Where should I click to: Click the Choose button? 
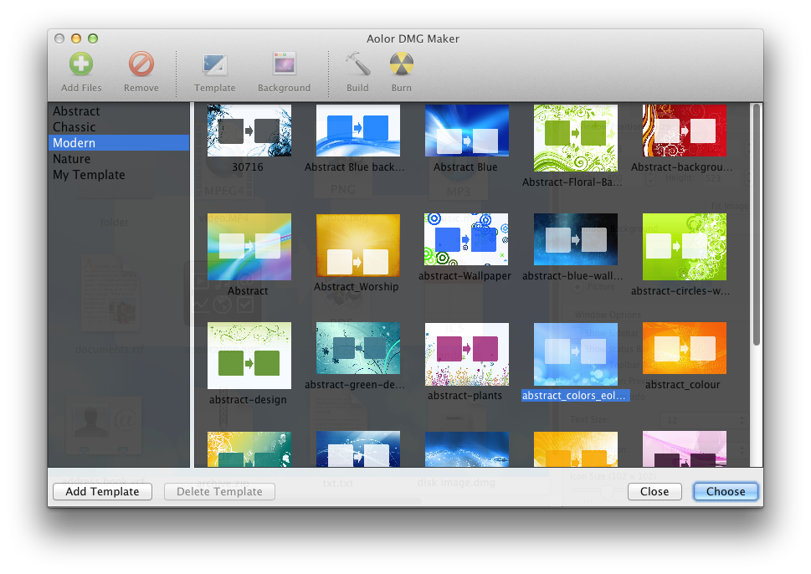725,492
